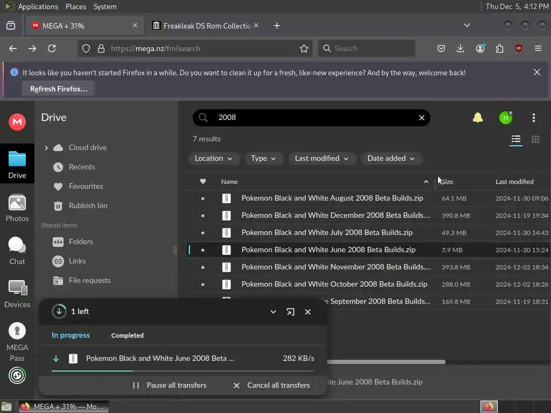Open File requests
The image size is (551, 413).
pos(89,280)
